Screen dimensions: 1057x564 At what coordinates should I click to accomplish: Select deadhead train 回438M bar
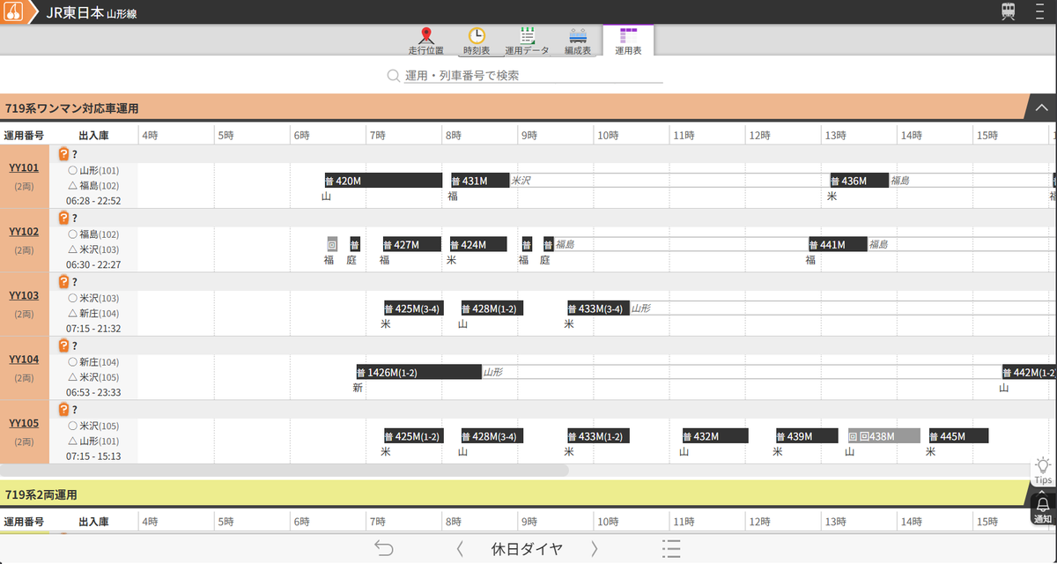coord(884,436)
